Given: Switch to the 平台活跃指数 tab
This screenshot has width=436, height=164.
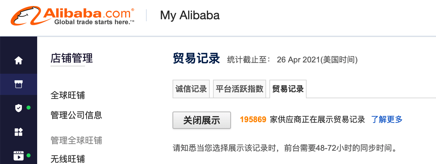Looking at the screenshot, I should click(x=239, y=89).
